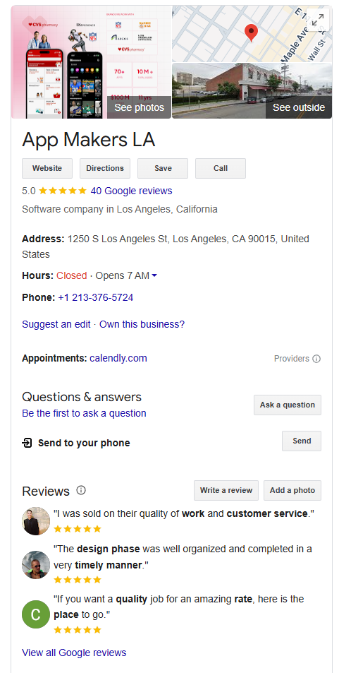
Task: Click the Website button
Action: point(47,168)
